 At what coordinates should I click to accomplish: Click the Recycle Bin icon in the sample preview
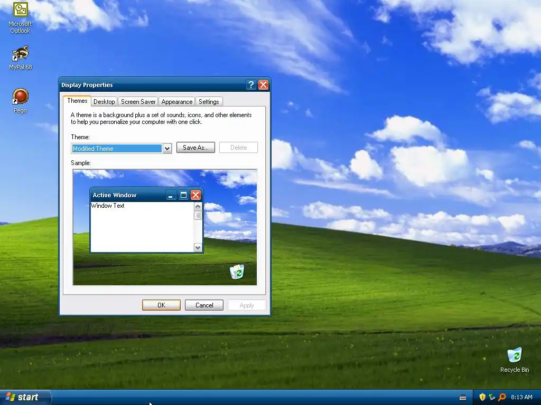pyautogui.click(x=237, y=272)
